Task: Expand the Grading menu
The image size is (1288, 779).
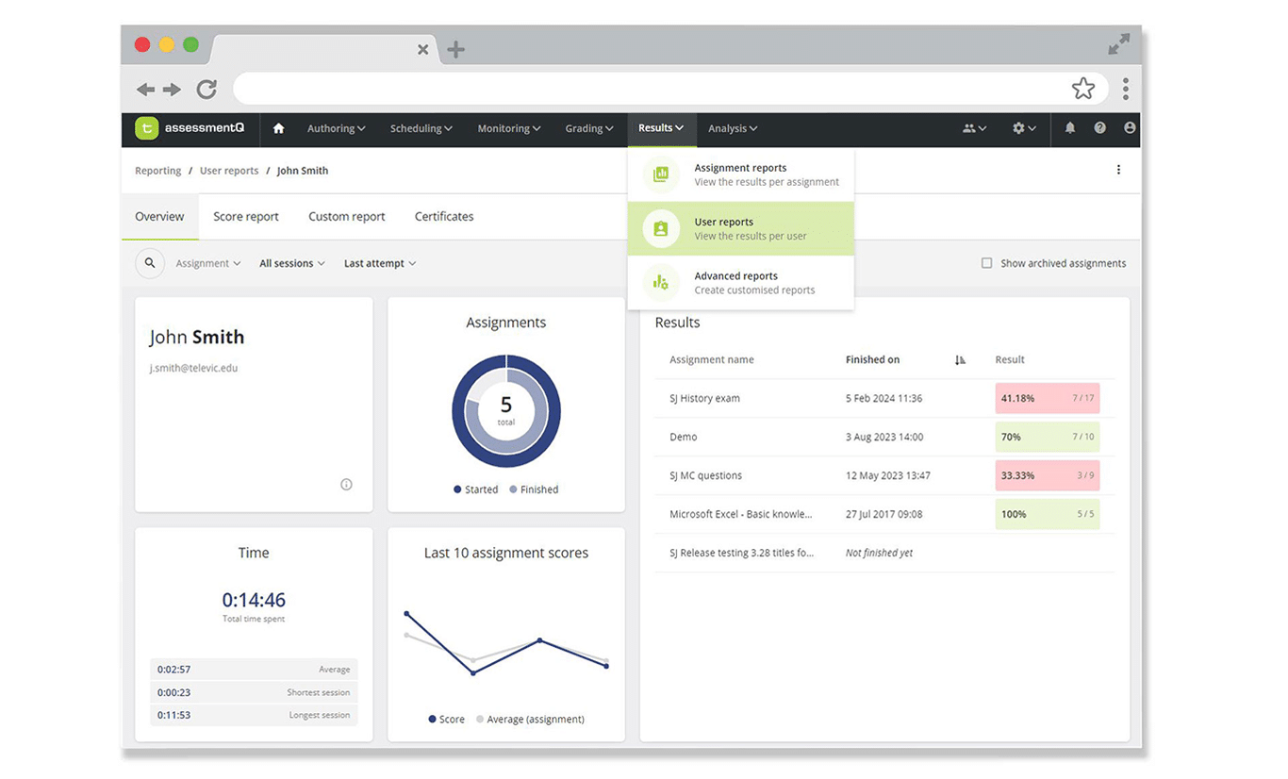Action: pos(589,128)
